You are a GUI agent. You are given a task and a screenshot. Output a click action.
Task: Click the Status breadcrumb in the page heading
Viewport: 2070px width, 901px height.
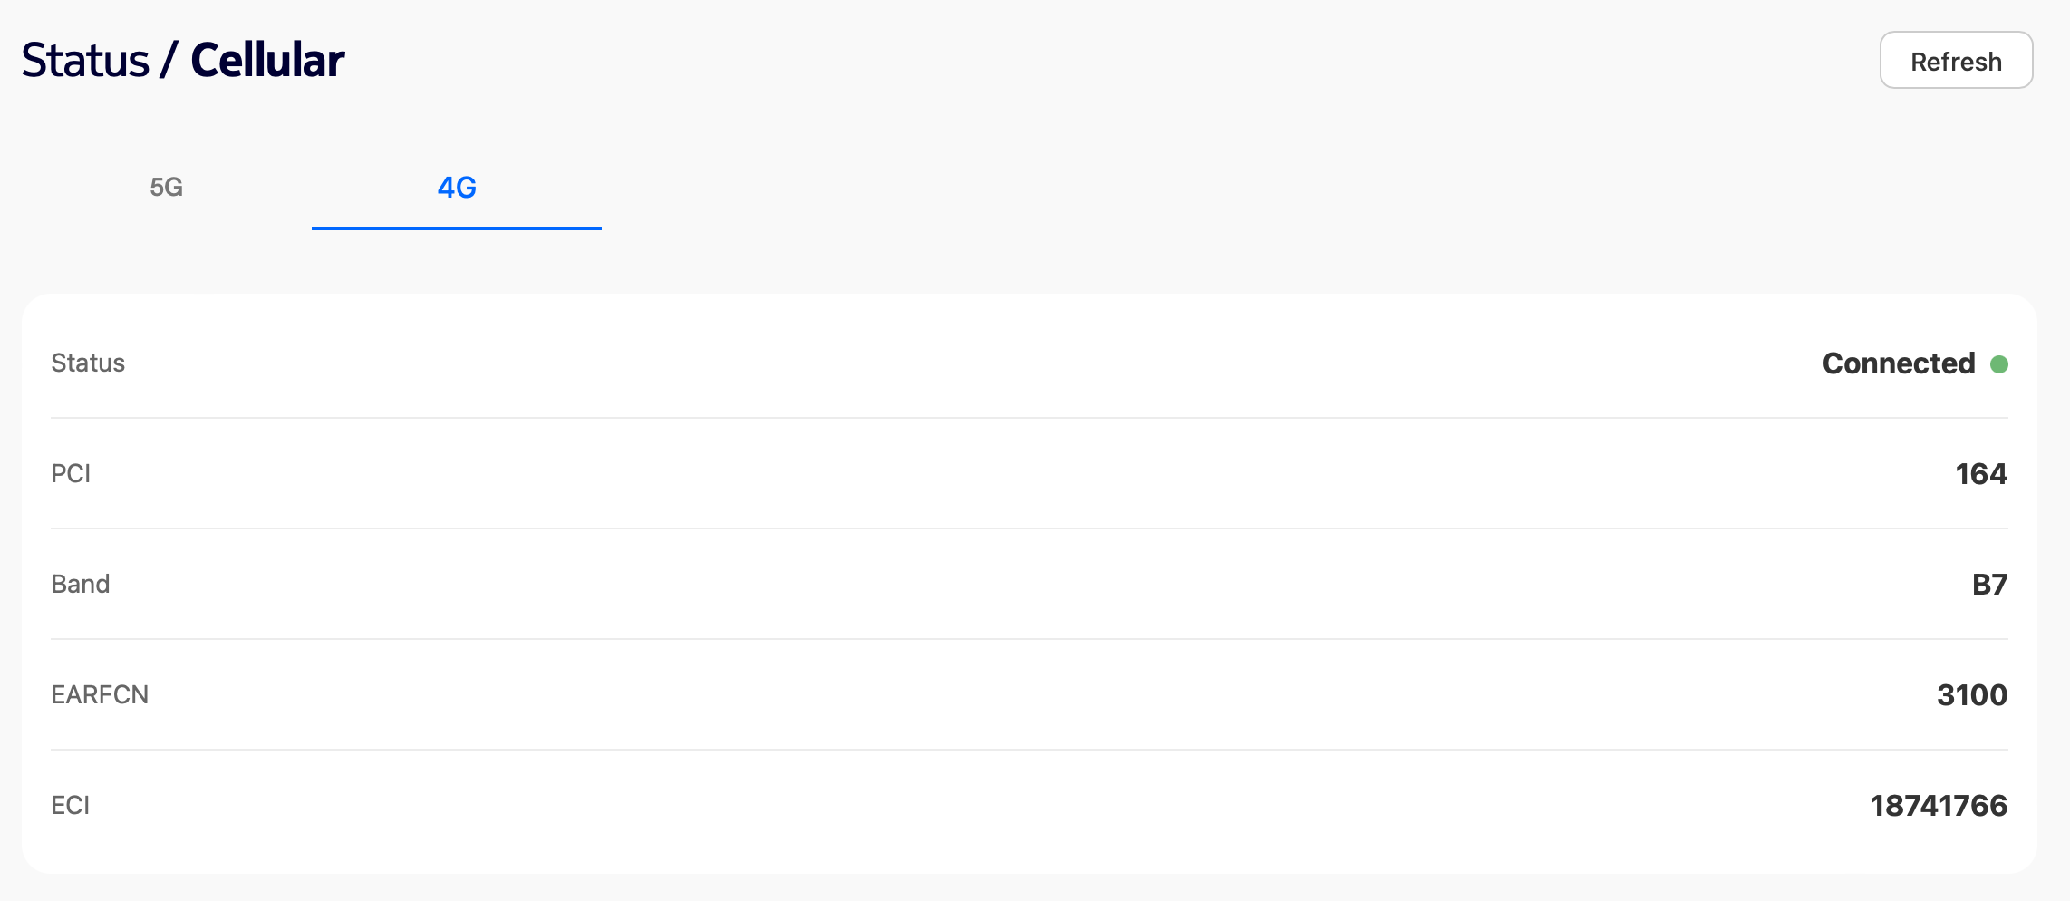point(85,61)
